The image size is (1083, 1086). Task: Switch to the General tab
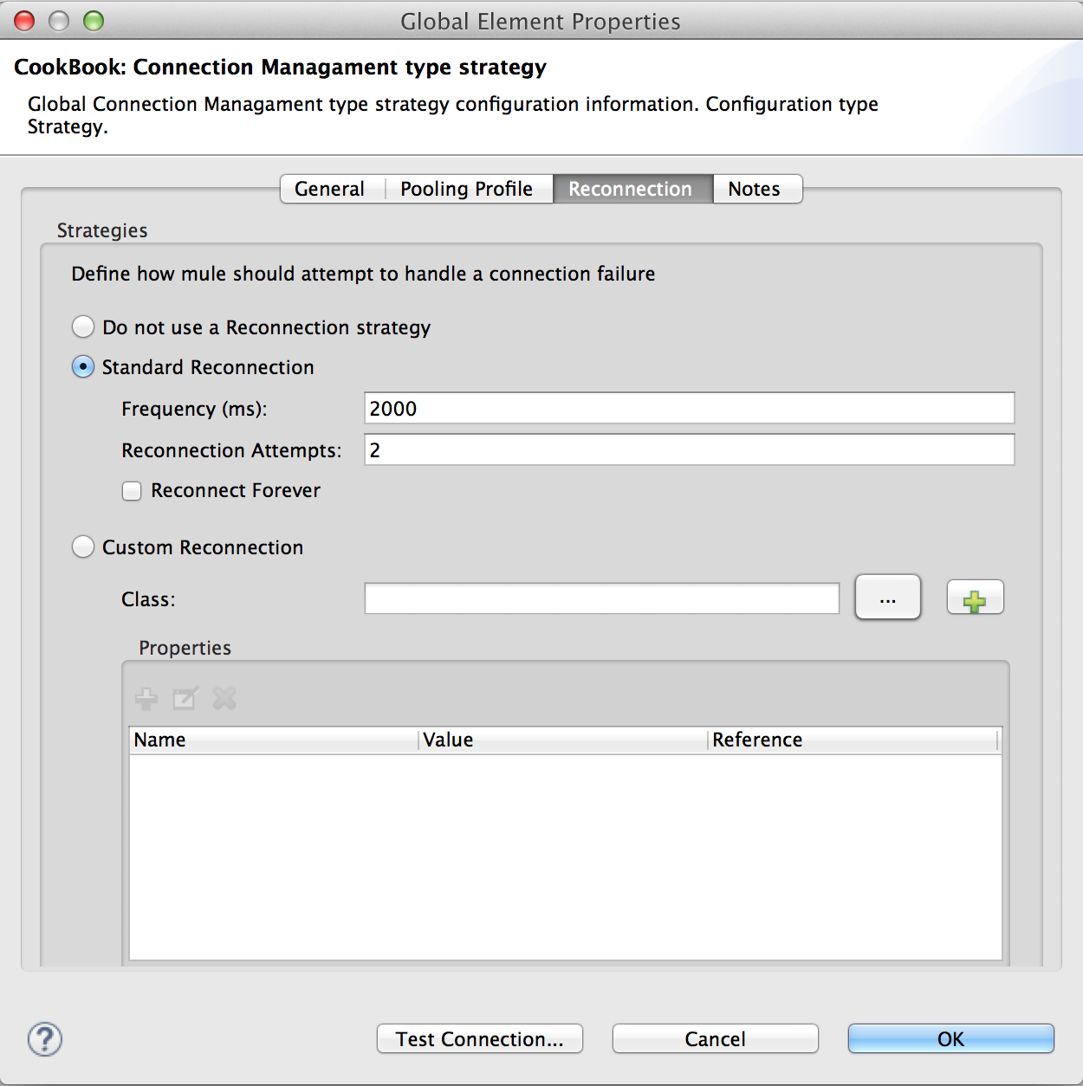pyautogui.click(x=329, y=189)
